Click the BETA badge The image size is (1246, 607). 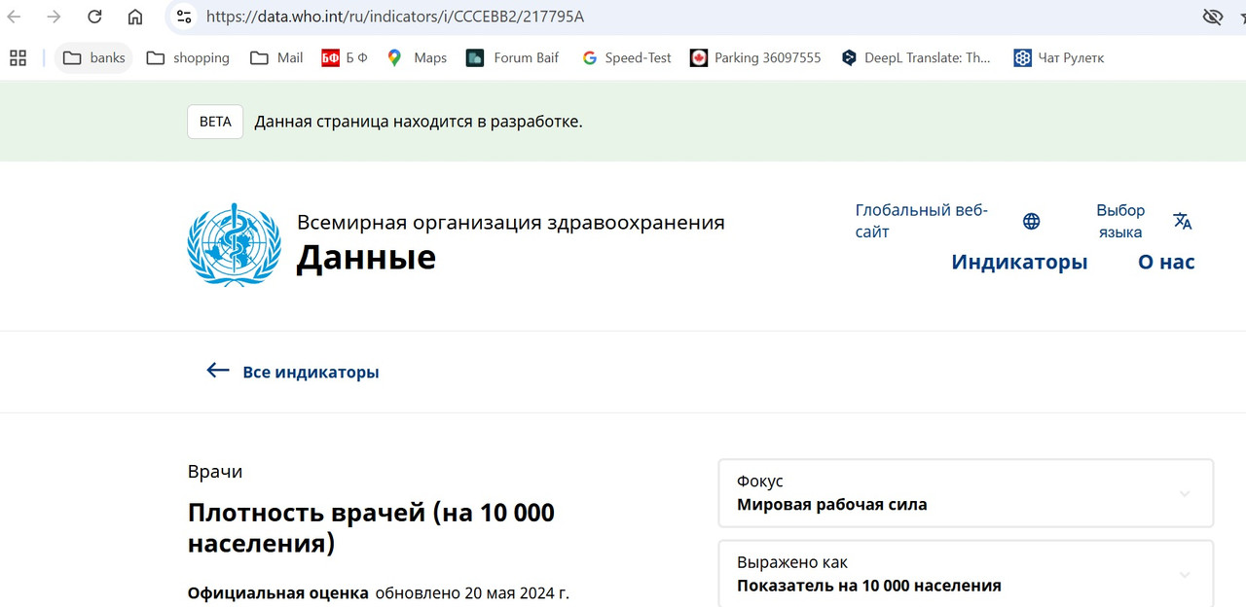point(215,122)
